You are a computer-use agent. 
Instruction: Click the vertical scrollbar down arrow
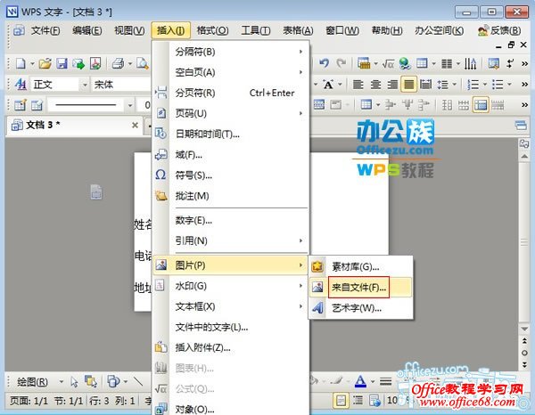click(x=524, y=330)
